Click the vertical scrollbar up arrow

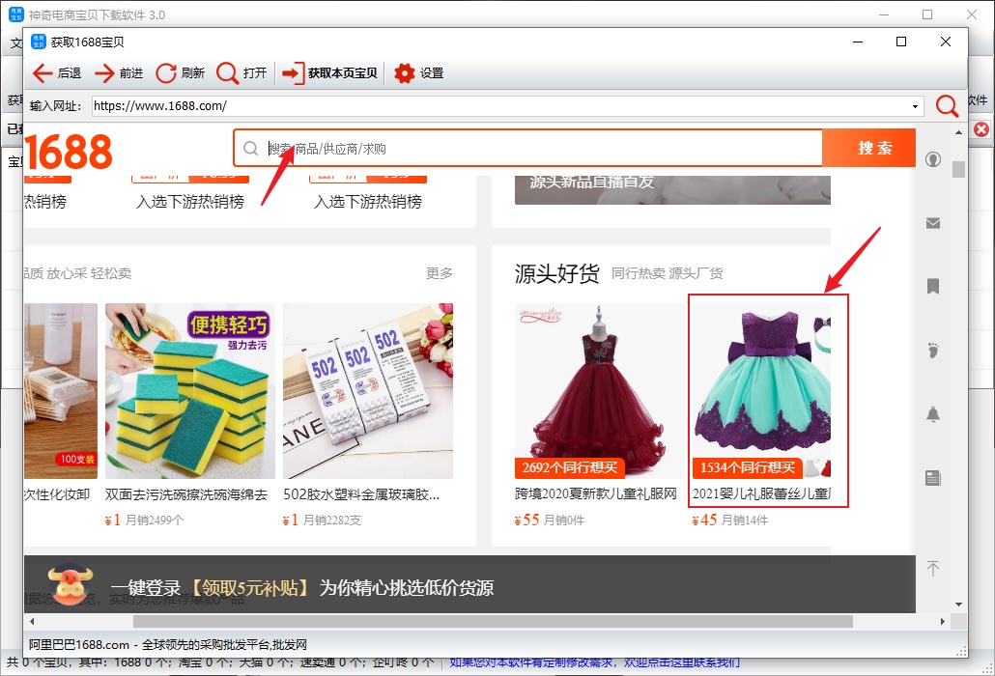pyautogui.click(x=958, y=132)
